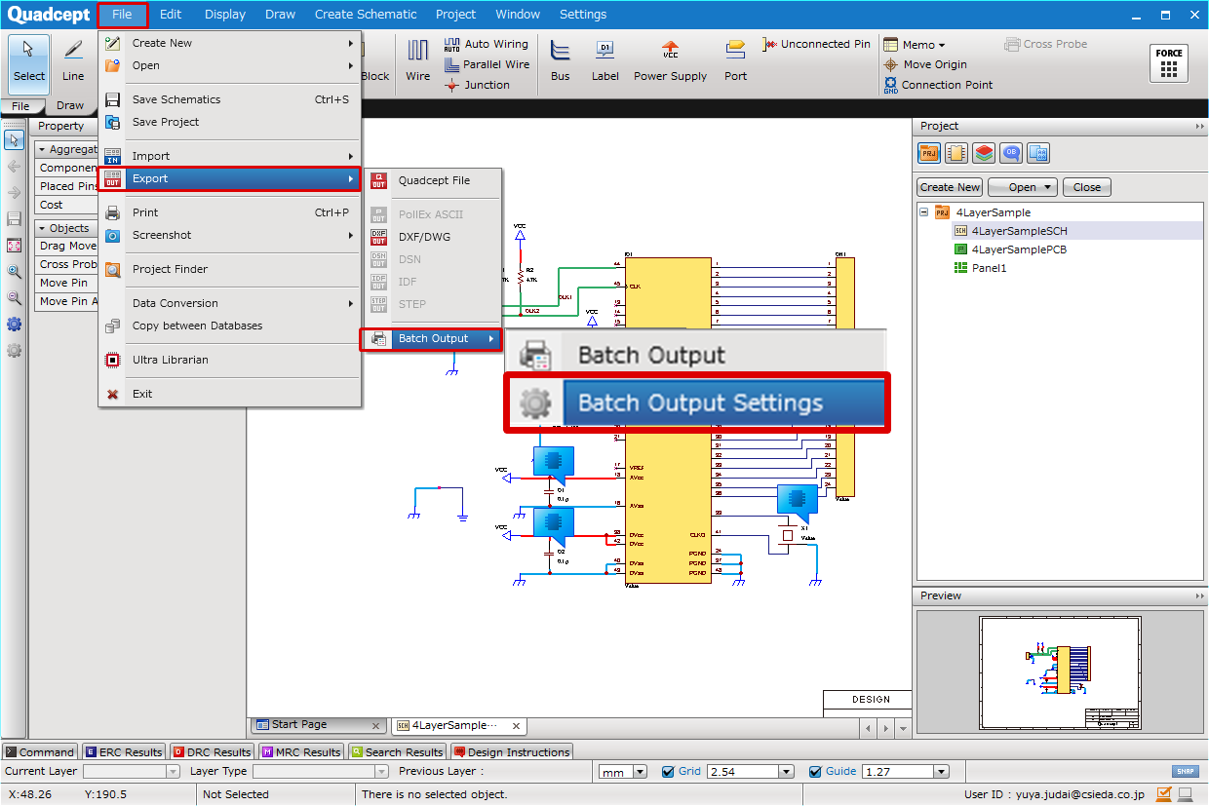Click the Close button in Project panel

pos(1087,187)
